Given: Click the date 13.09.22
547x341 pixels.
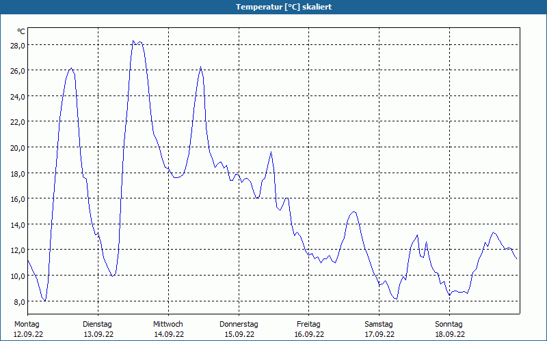Looking at the screenshot, I should (x=98, y=334).
